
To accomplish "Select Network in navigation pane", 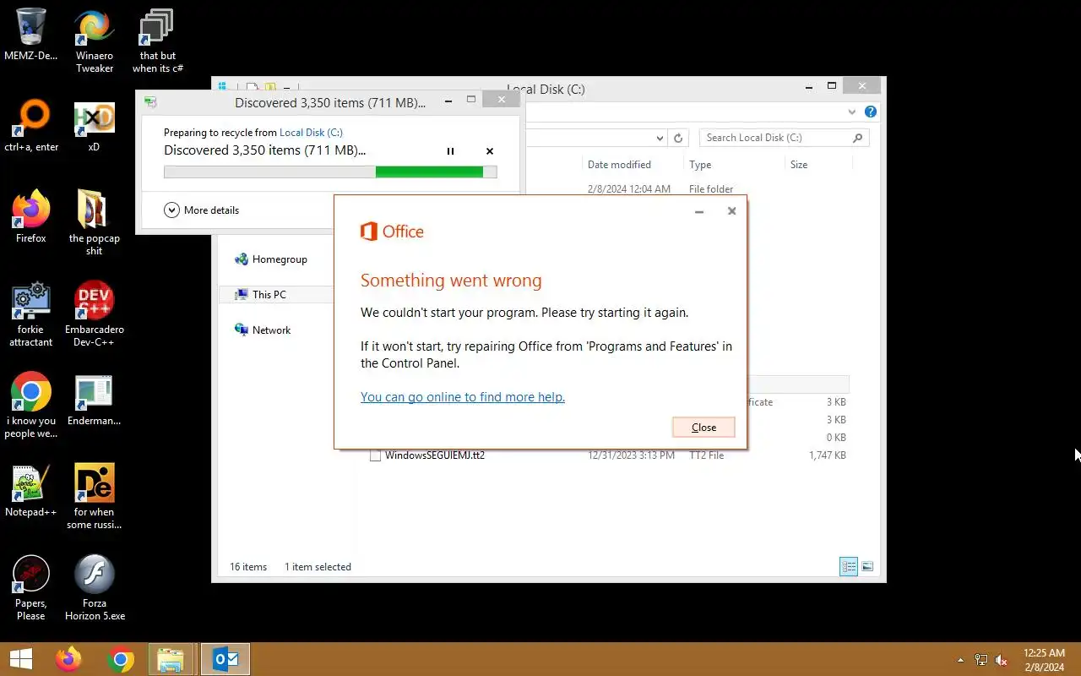I will 263,330.
